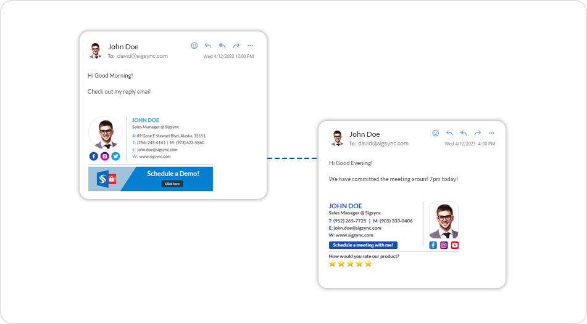587x324 pixels.
Task: Open www.sigsync.com link in Good Evening signature
Action: [354, 235]
